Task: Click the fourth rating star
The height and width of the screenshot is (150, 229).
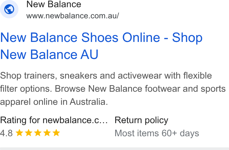Action: [47, 133]
